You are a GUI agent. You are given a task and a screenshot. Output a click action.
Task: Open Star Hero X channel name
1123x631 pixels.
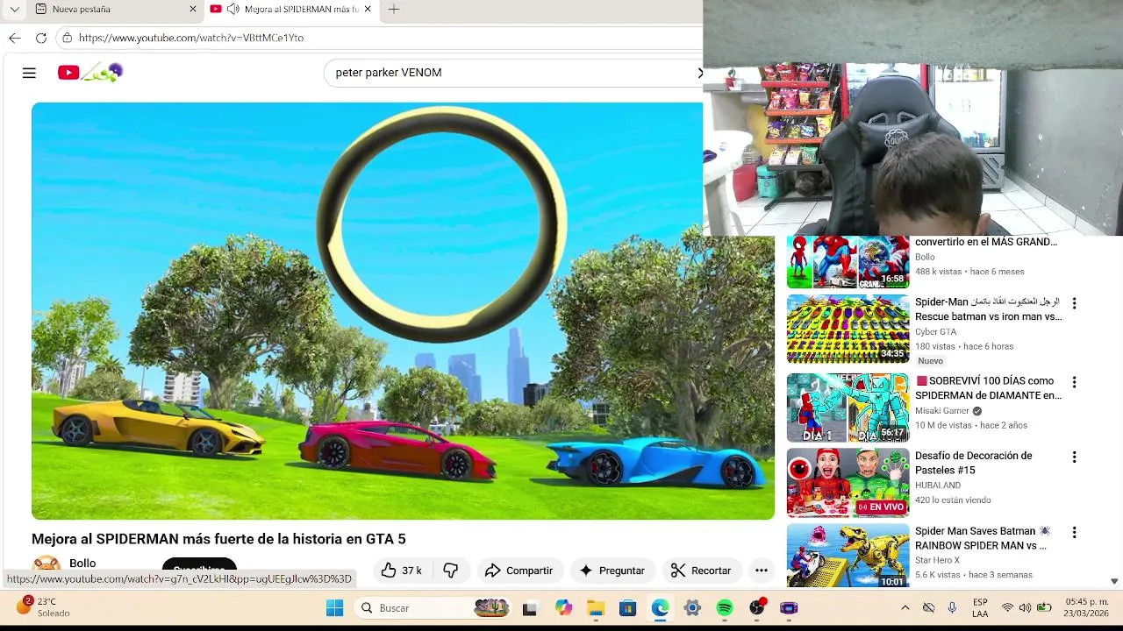click(x=937, y=560)
